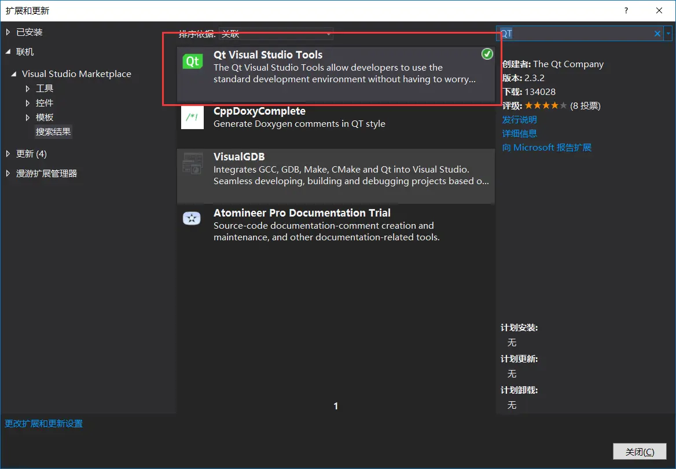Open the 详细信息 link
The height and width of the screenshot is (469, 676).
tap(520, 133)
